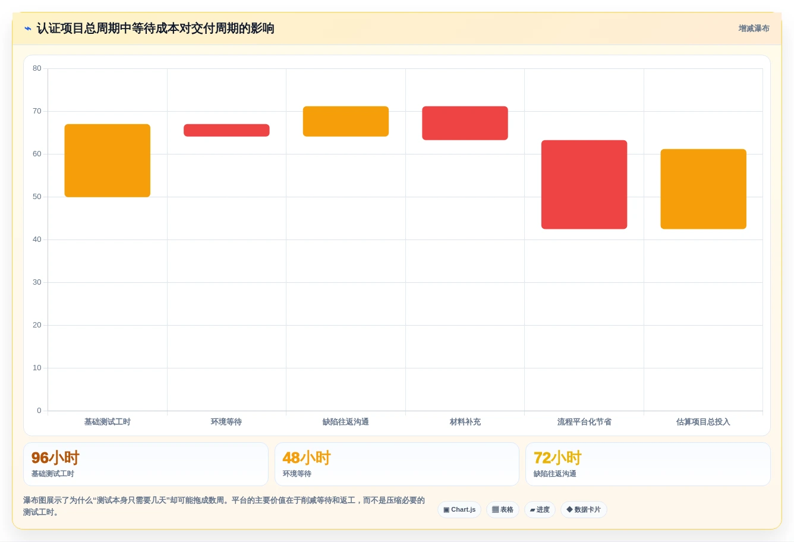Click the orange 基础测试工时 waterfall bar
The height and width of the screenshot is (542, 794).
pos(108,160)
